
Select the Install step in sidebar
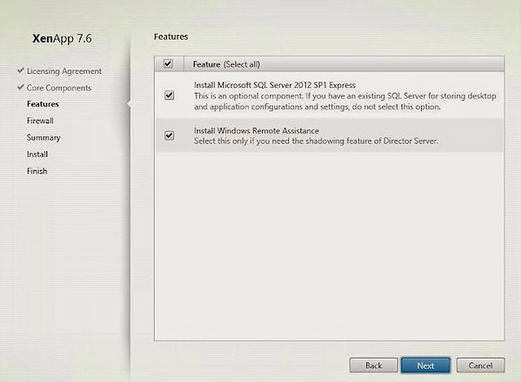pyautogui.click(x=37, y=155)
